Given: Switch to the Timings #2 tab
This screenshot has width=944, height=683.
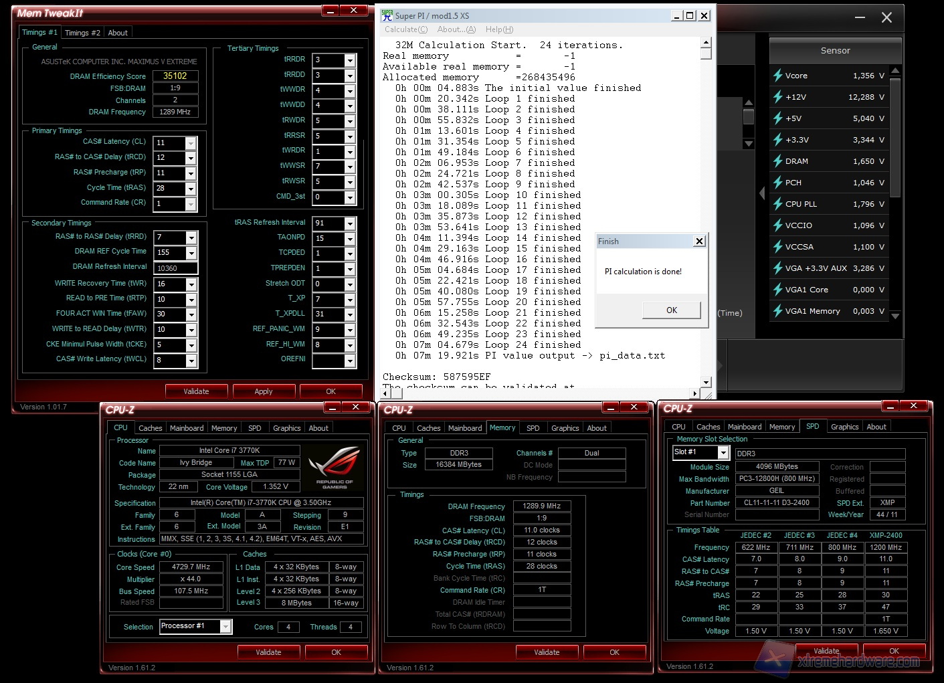Looking at the screenshot, I should 82,33.
